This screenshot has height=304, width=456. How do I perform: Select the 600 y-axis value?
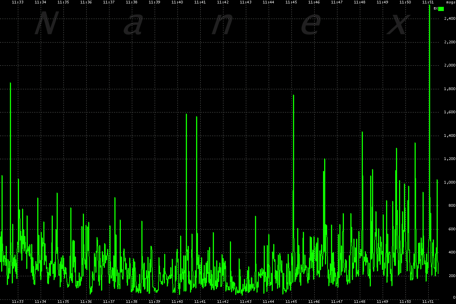451,229
